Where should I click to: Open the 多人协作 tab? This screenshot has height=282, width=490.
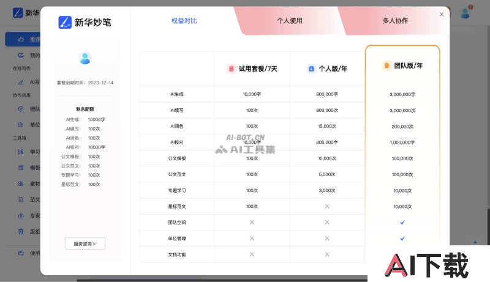[x=395, y=21]
